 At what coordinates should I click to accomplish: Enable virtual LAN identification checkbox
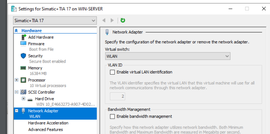click(112, 72)
